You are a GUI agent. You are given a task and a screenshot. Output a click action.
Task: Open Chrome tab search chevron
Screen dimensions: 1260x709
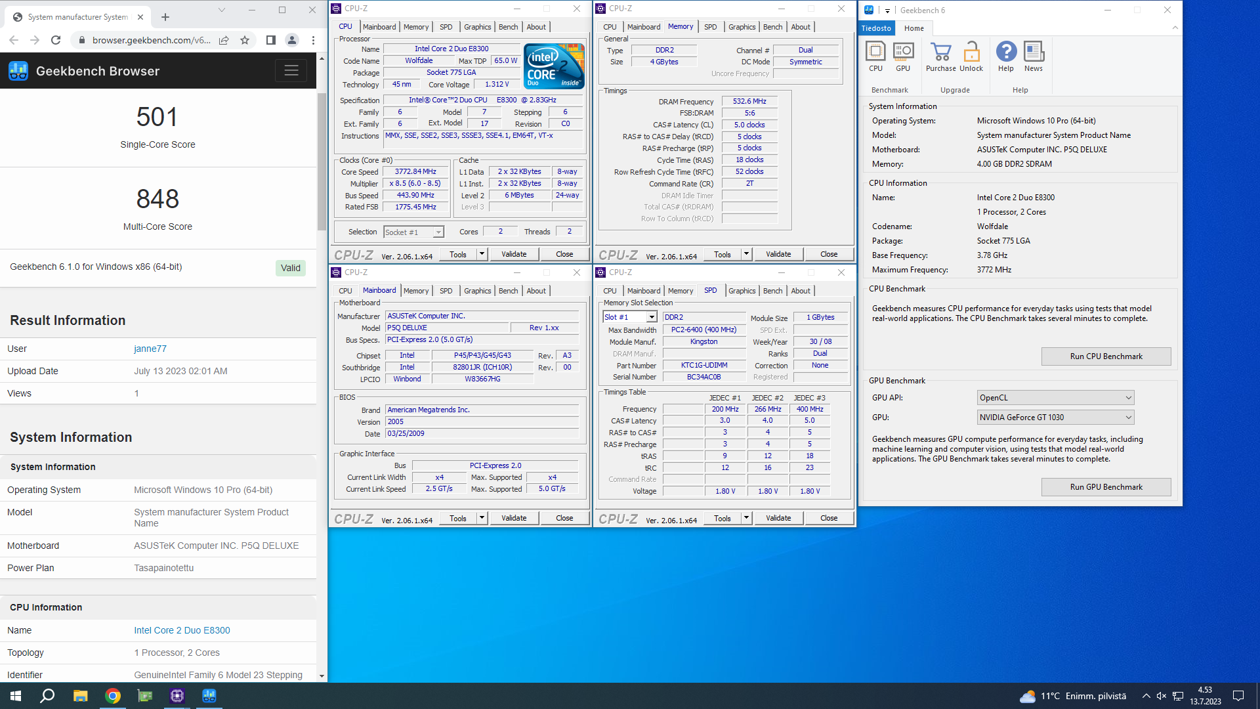[222, 10]
